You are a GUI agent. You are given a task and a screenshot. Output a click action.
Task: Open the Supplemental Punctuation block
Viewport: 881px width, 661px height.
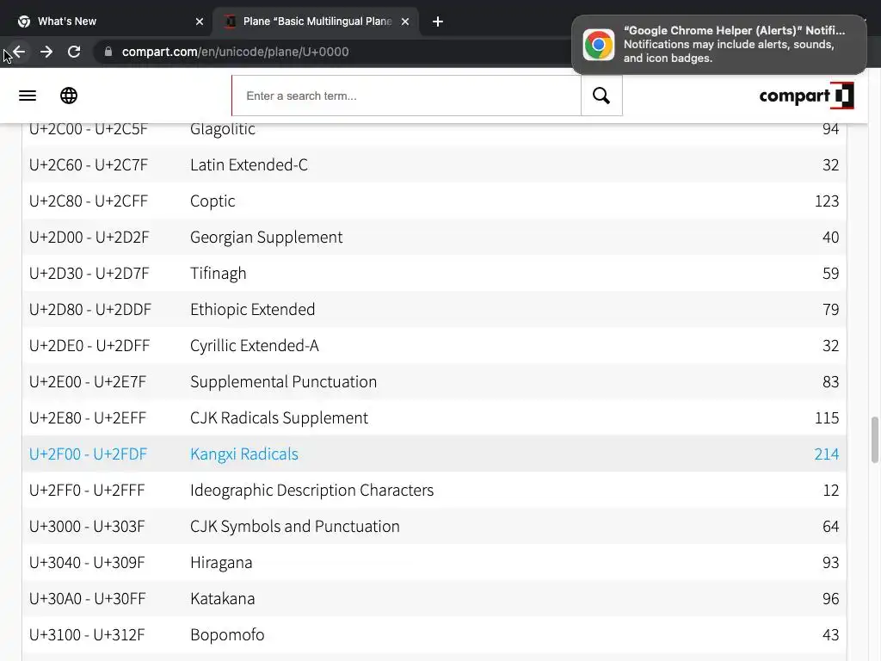283,381
